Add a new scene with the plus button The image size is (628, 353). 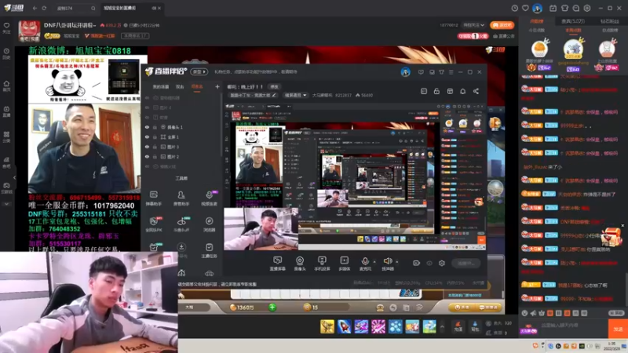(x=217, y=86)
